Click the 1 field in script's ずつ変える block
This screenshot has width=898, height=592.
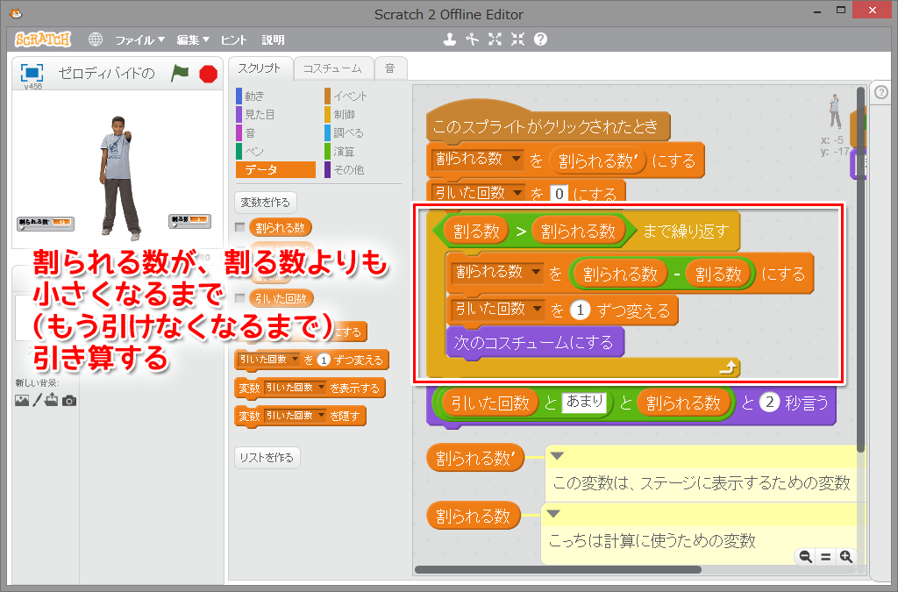coord(581,310)
